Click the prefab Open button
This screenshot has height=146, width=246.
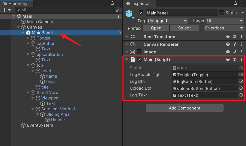point(156,28)
